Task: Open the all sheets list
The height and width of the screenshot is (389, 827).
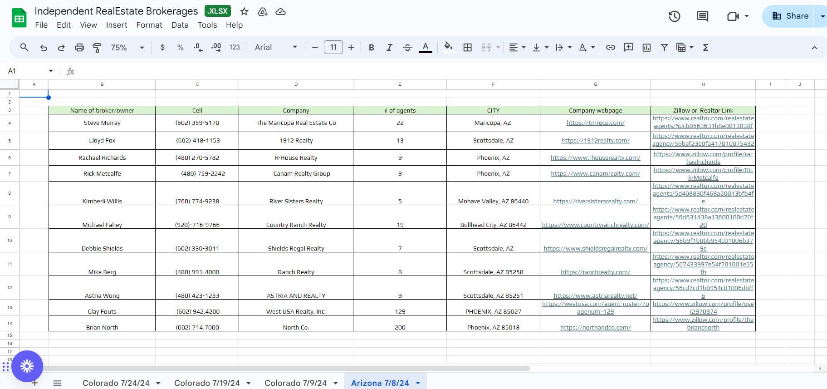Action: pos(57,383)
